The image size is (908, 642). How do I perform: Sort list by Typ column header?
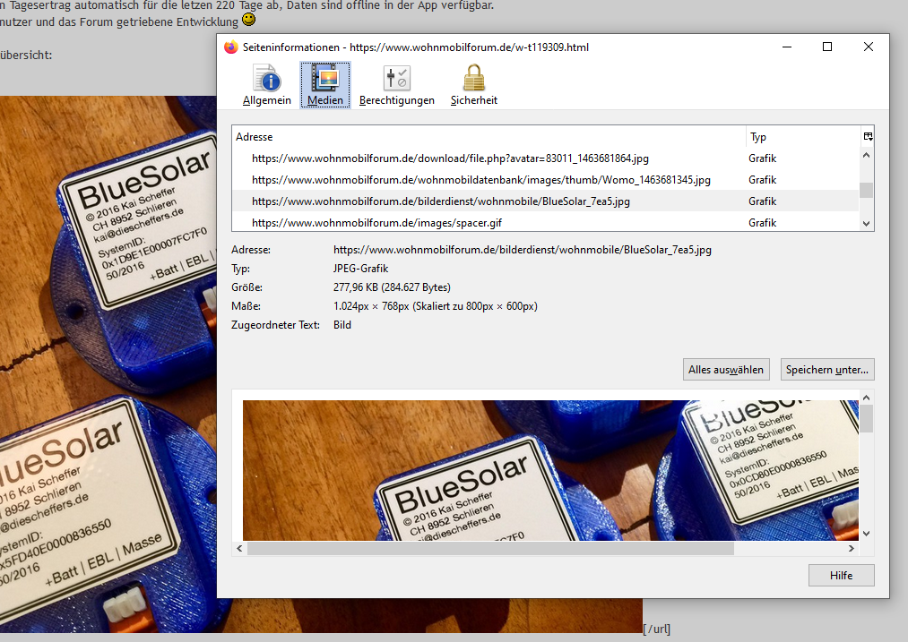click(x=802, y=136)
